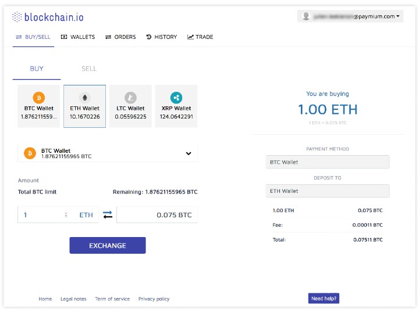Open the ORDERS menu item

[x=120, y=37]
